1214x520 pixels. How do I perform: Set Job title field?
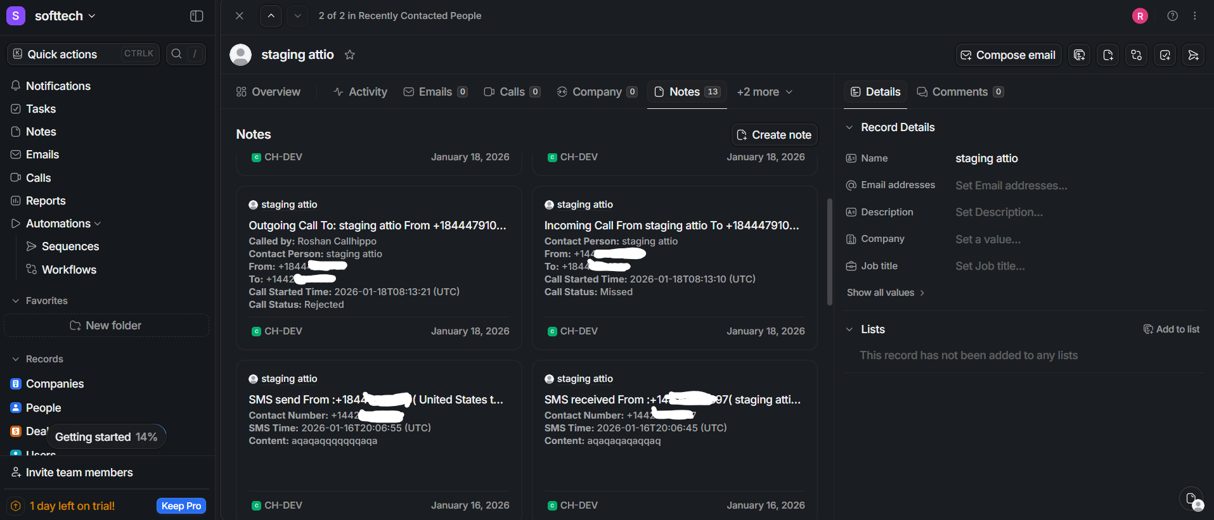[x=990, y=266]
